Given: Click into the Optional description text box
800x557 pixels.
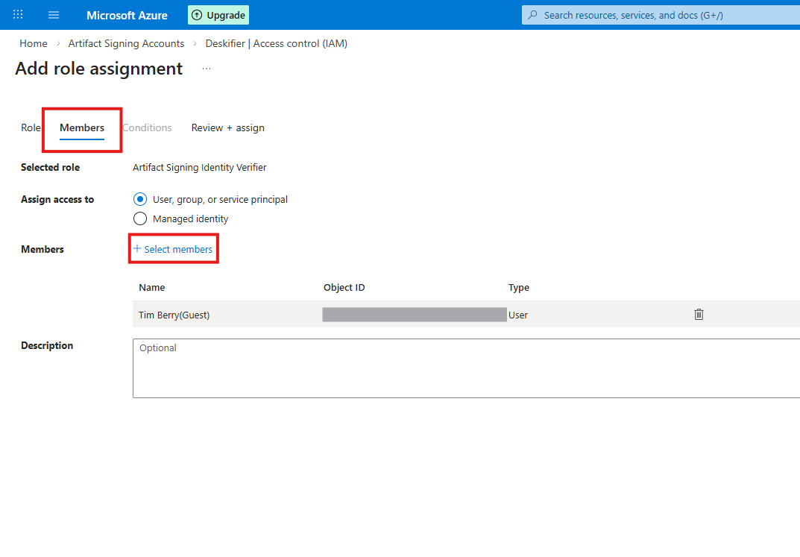Looking at the screenshot, I should [466, 368].
